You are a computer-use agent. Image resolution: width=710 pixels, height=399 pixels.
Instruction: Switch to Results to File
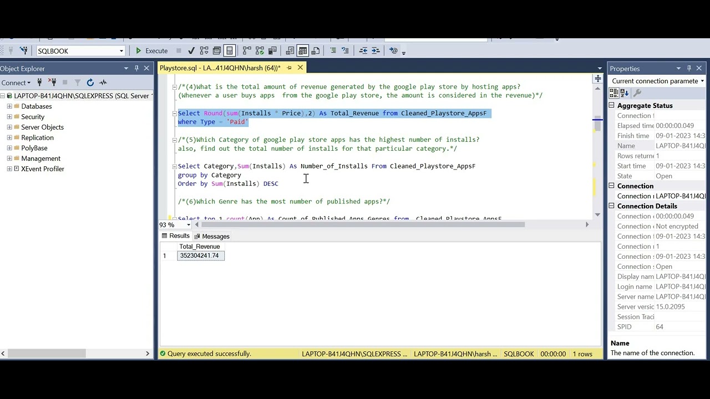pyautogui.click(x=316, y=50)
